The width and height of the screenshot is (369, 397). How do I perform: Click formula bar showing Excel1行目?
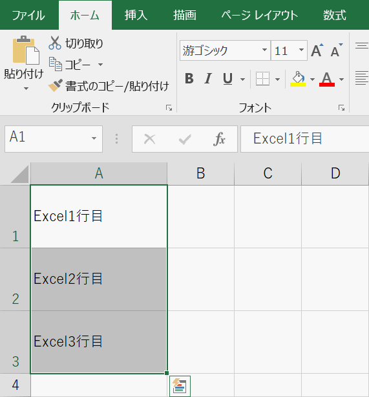pyautogui.click(x=305, y=139)
